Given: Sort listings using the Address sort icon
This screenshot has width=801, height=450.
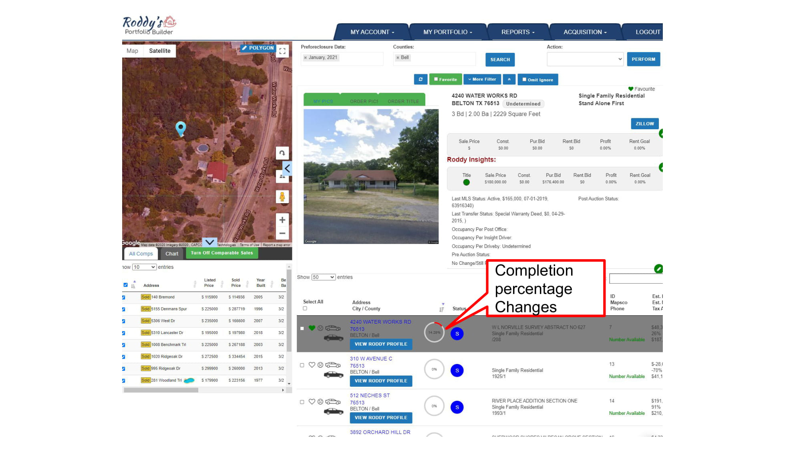Looking at the screenshot, I should coord(442,308).
